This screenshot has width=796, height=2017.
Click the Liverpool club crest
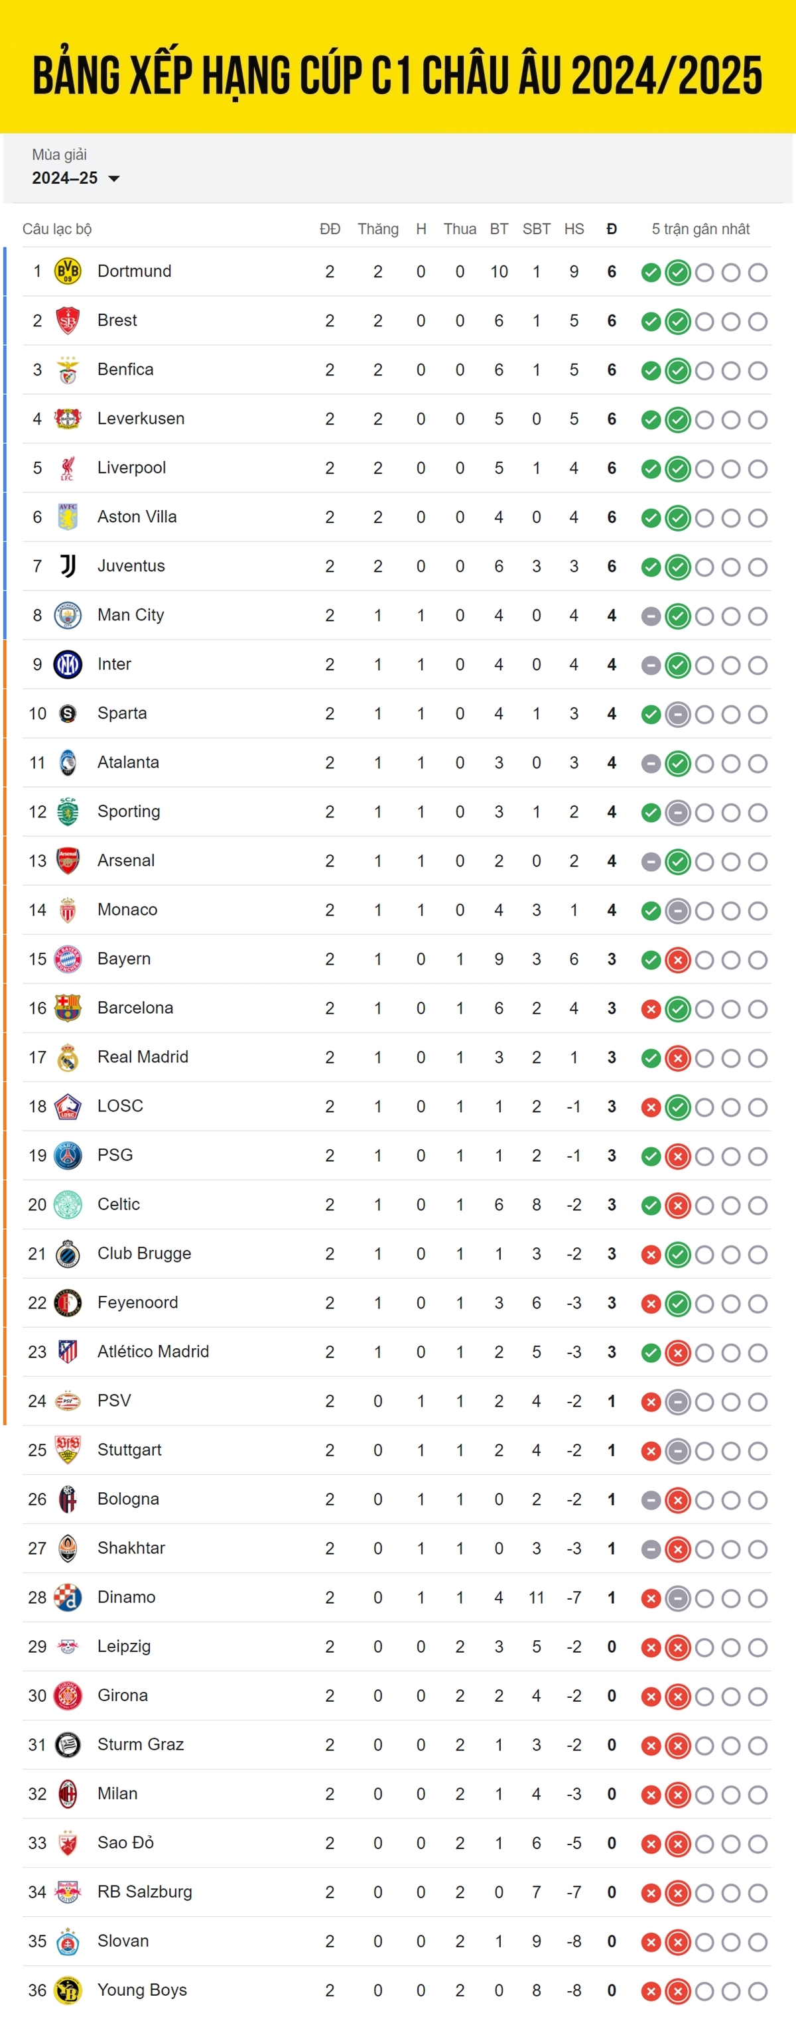click(x=67, y=468)
